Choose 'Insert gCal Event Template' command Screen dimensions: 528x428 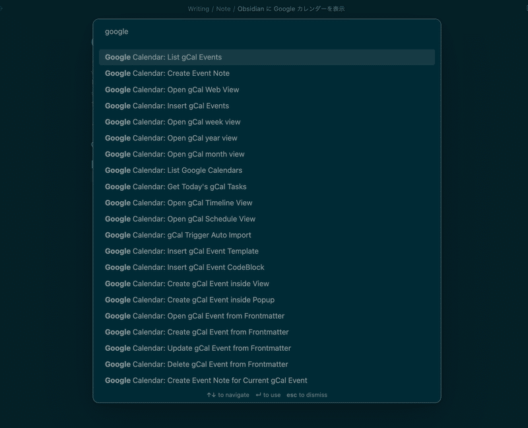click(267, 251)
